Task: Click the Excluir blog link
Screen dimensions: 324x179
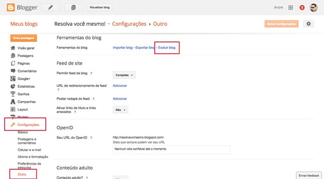Action: pyautogui.click(x=167, y=47)
